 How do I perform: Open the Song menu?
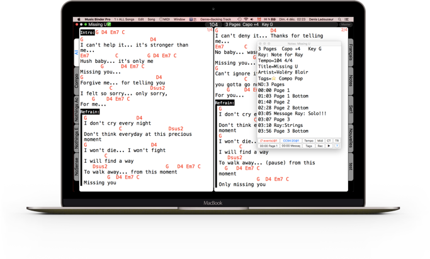pyautogui.click(x=151, y=19)
